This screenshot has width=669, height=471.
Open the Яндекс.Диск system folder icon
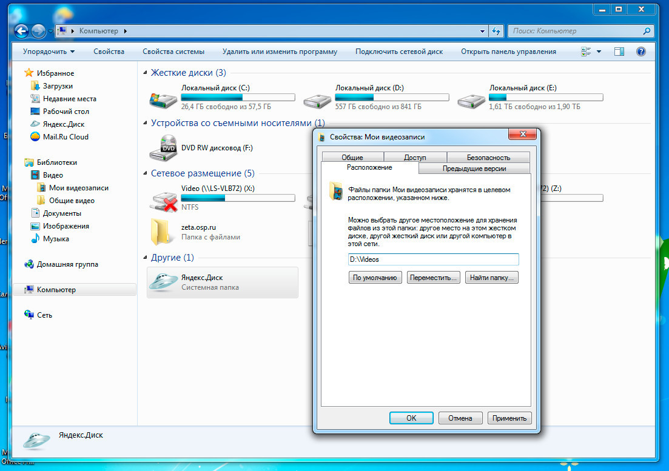pyautogui.click(x=163, y=282)
